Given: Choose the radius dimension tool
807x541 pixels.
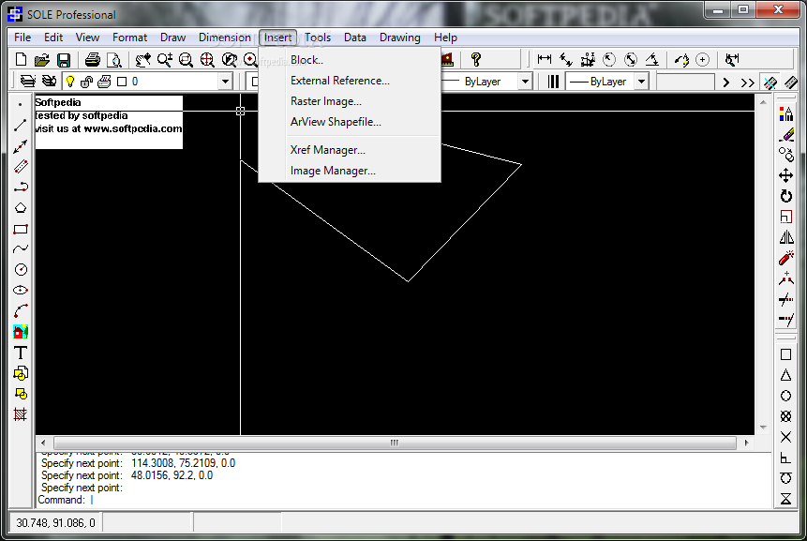Looking at the screenshot, I should tap(609, 60).
